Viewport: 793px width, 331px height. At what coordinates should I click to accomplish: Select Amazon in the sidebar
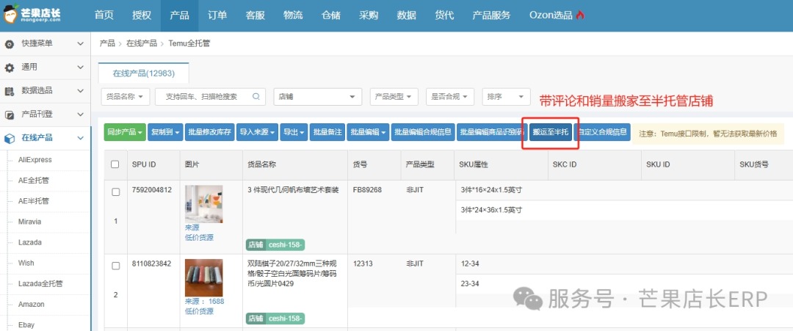32,305
